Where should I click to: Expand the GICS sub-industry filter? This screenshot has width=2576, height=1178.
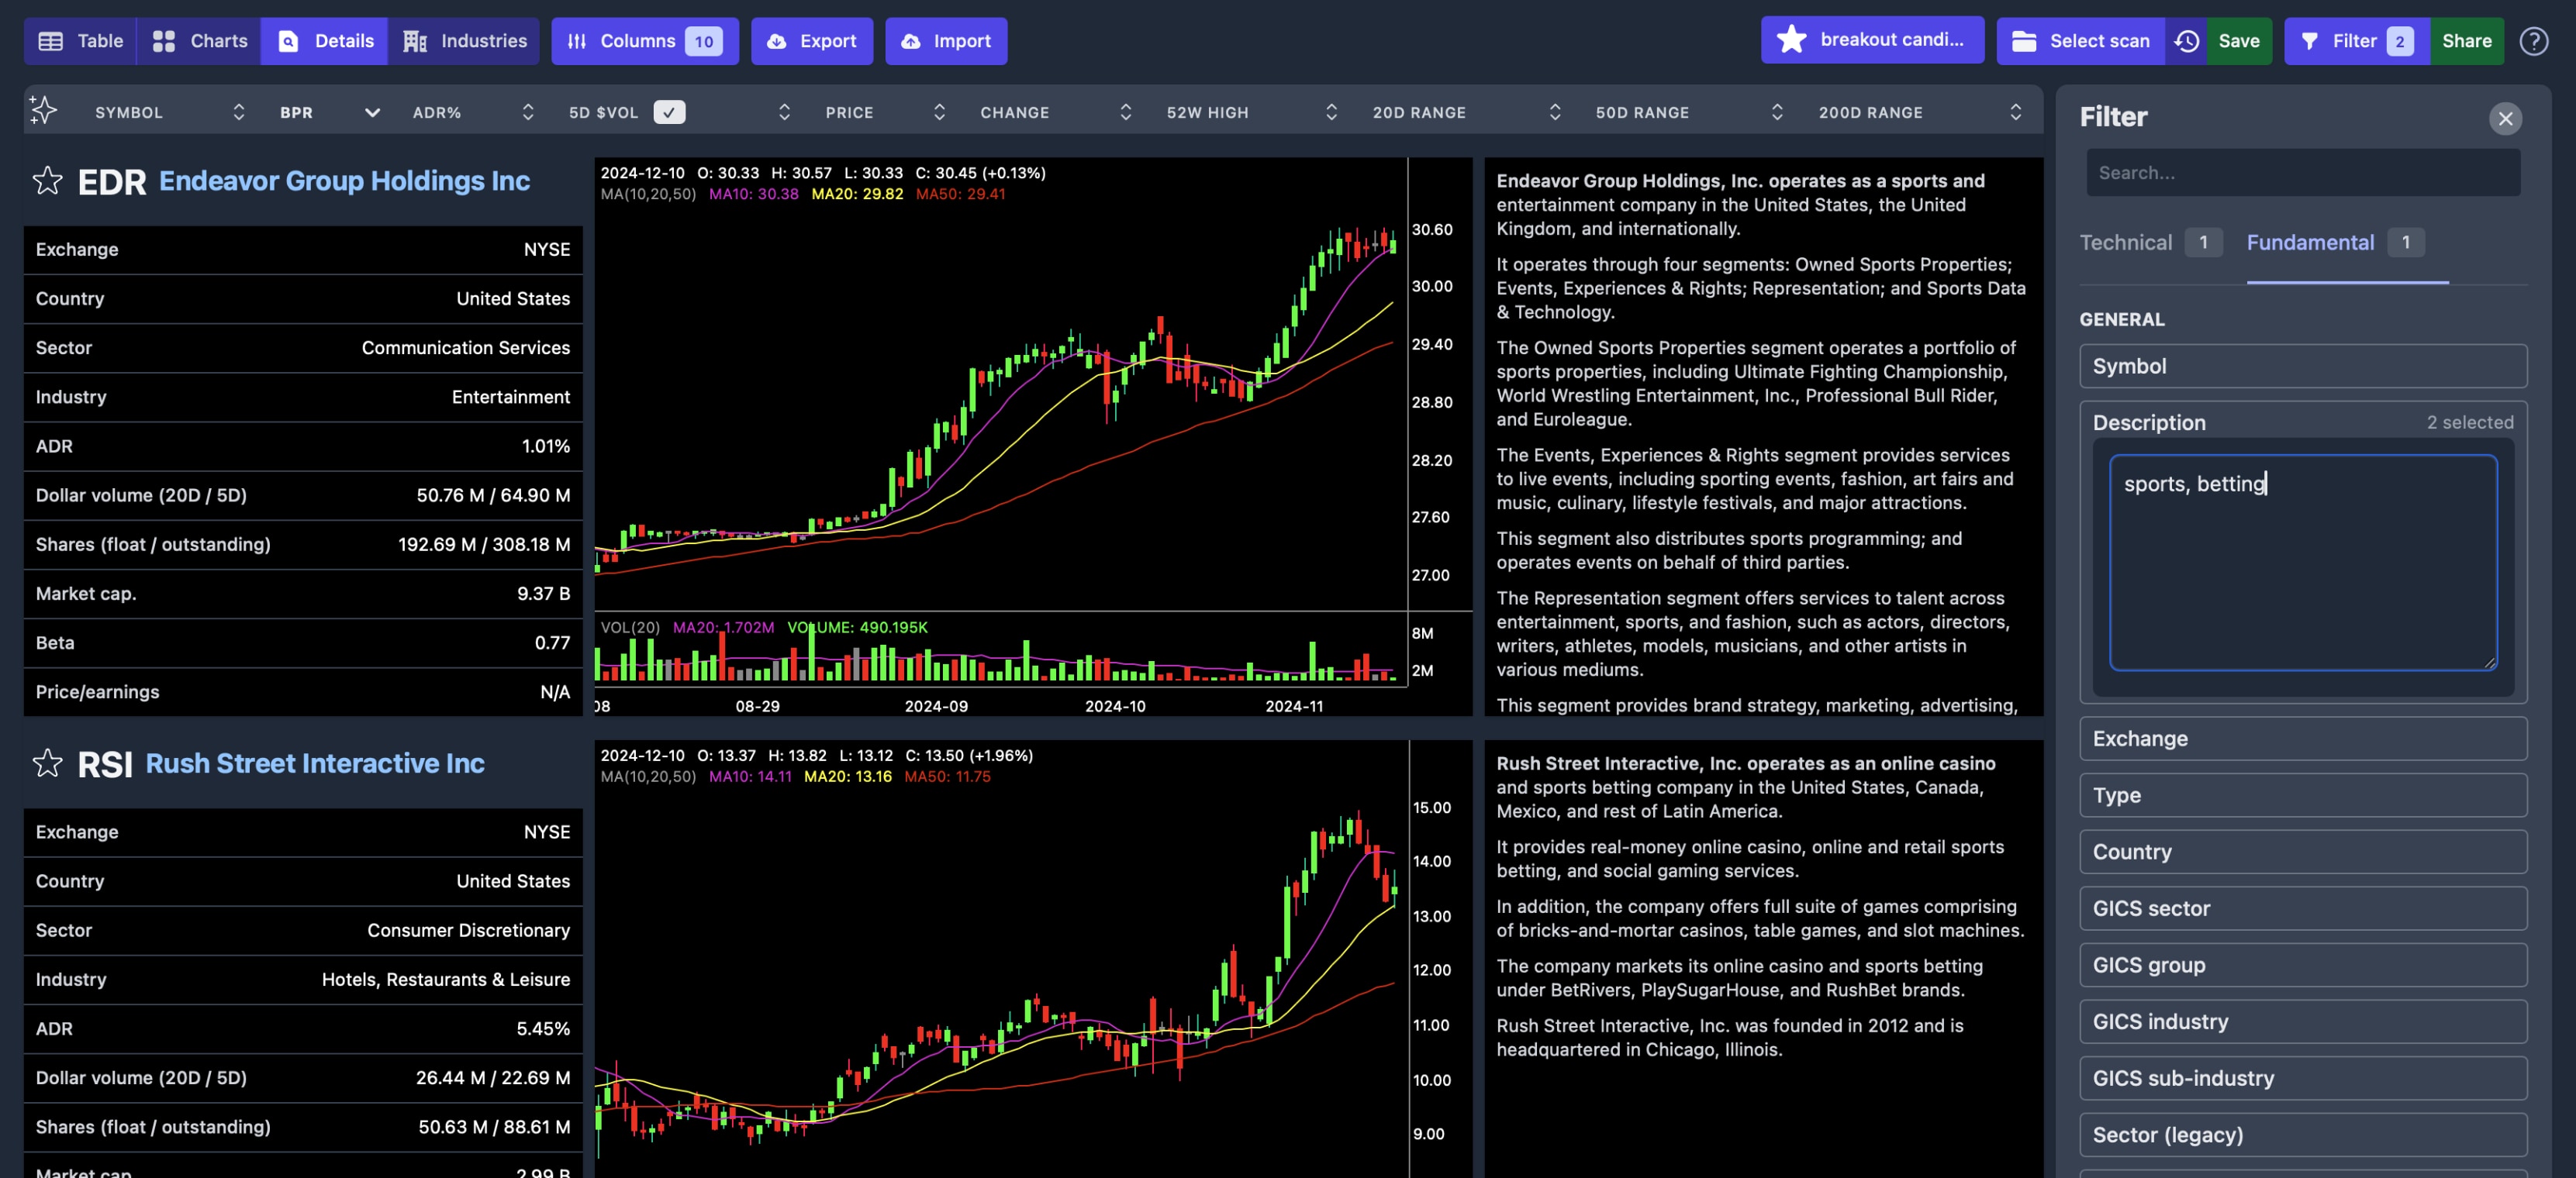click(x=2303, y=1079)
